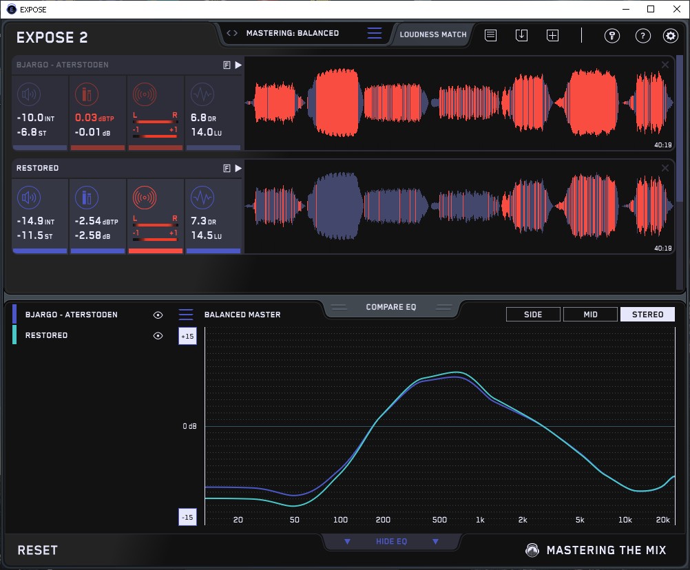
Task: Minimize the EXPOSE window
Action: pyautogui.click(x=626, y=9)
